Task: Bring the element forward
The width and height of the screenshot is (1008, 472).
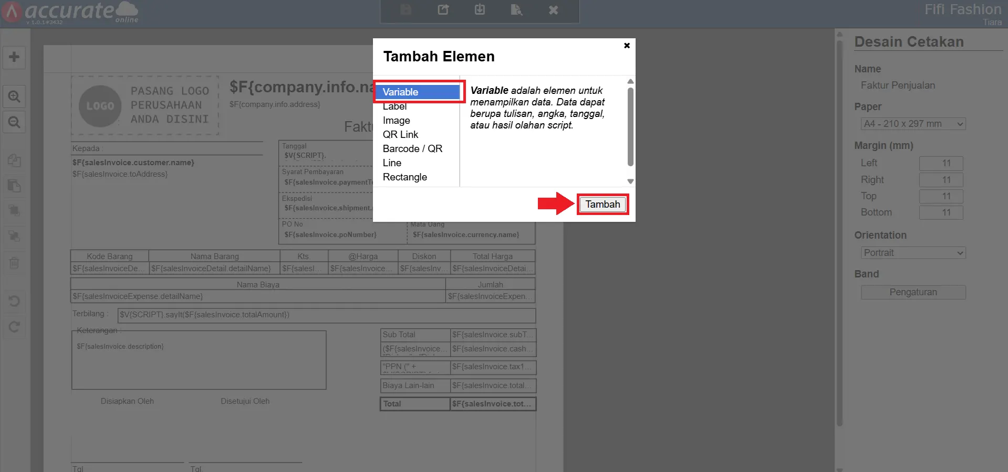Action: [x=14, y=211]
